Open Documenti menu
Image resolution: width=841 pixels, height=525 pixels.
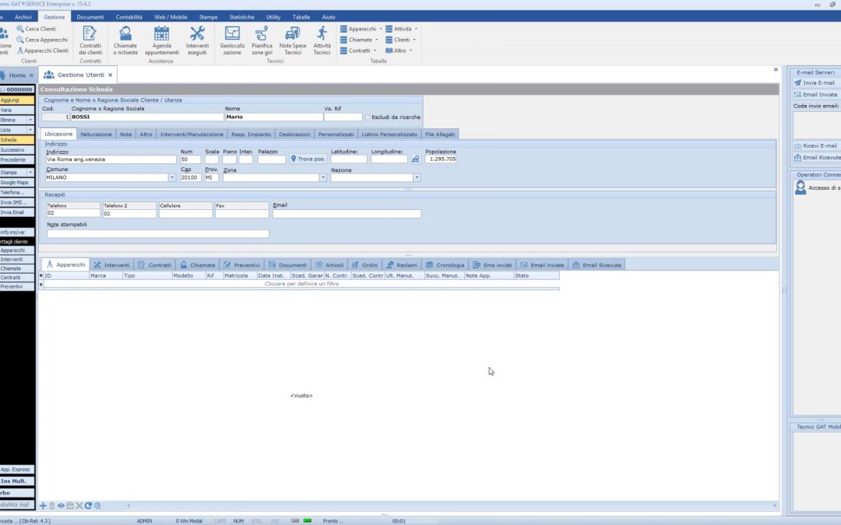point(90,17)
